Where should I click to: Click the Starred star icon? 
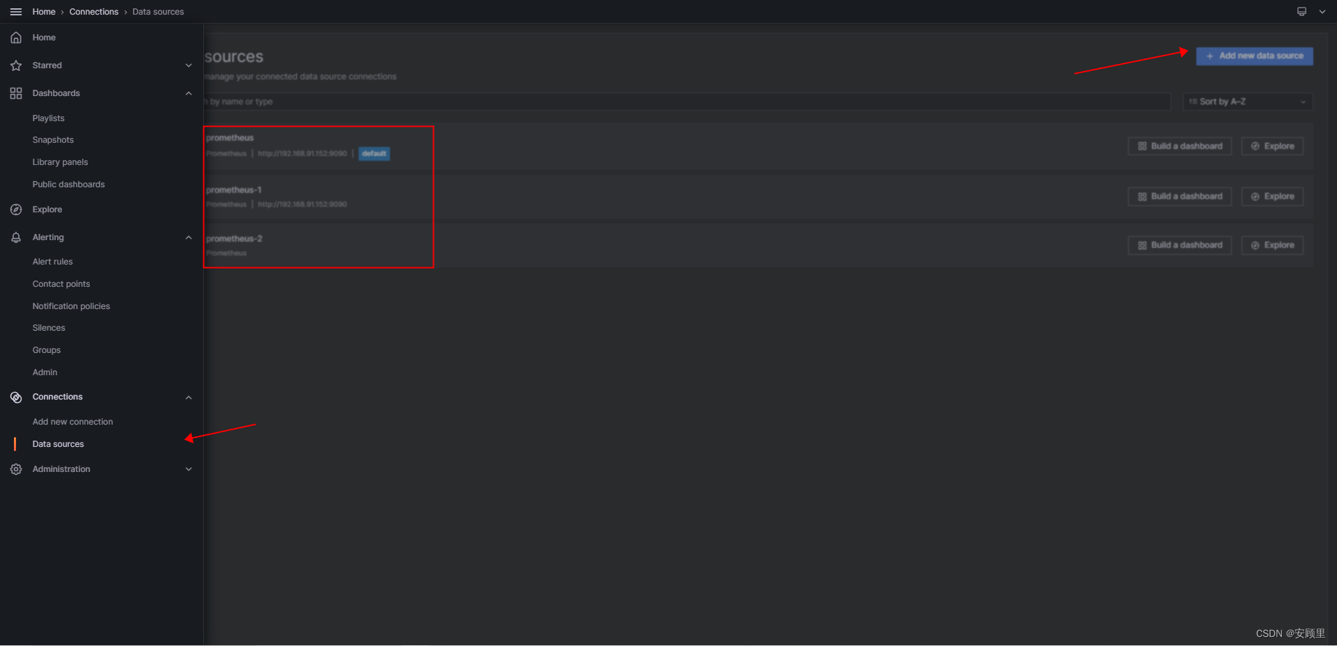(x=16, y=65)
